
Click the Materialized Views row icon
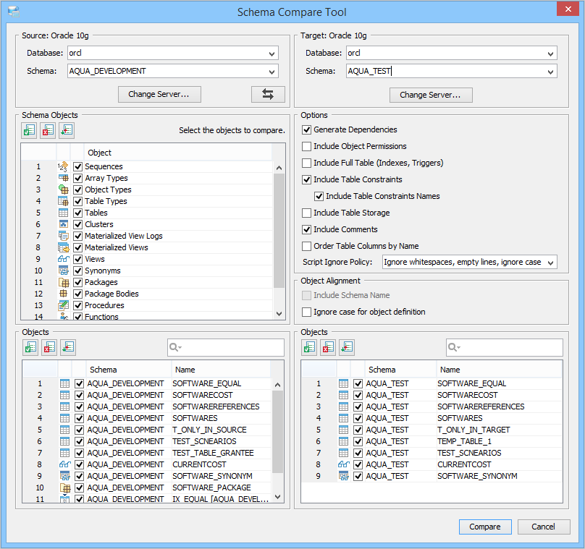pyautogui.click(x=64, y=247)
